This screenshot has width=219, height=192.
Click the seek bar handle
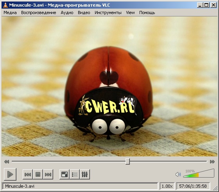click(127, 161)
